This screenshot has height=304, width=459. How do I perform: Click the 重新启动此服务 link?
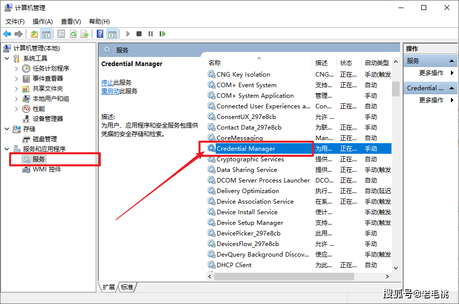point(120,91)
